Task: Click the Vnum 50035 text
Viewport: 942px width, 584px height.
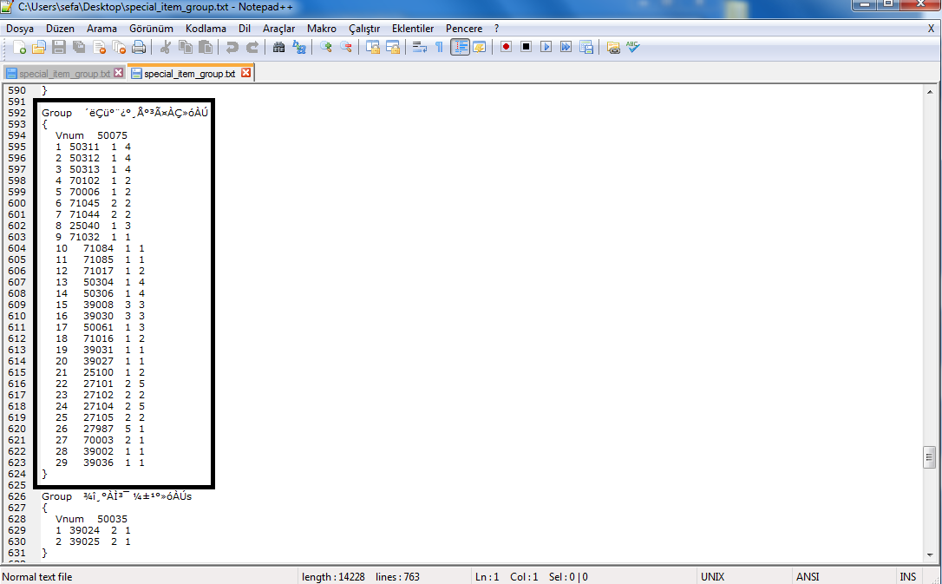Action: point(91,519)
